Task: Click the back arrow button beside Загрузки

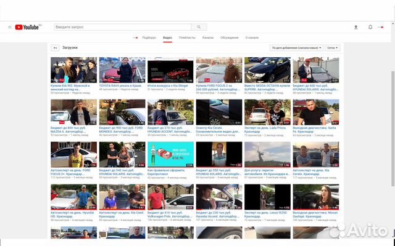Action: [55, 48]
